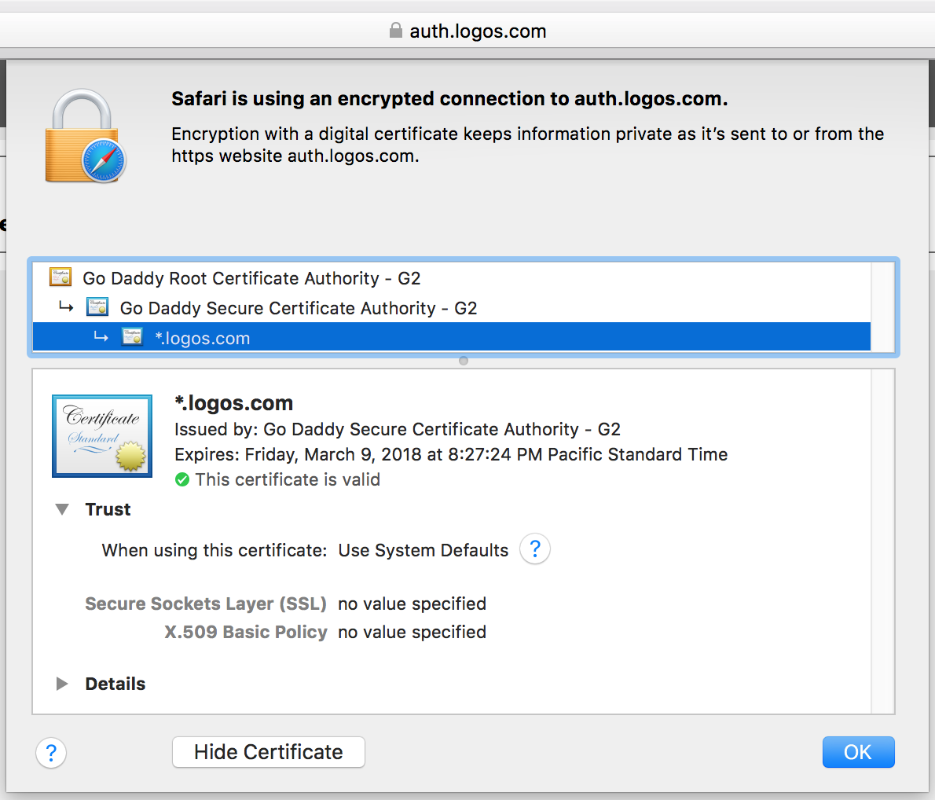Click the Hide Certificate button
Viewport: 935px width, 800px height.
click(269, 752)
